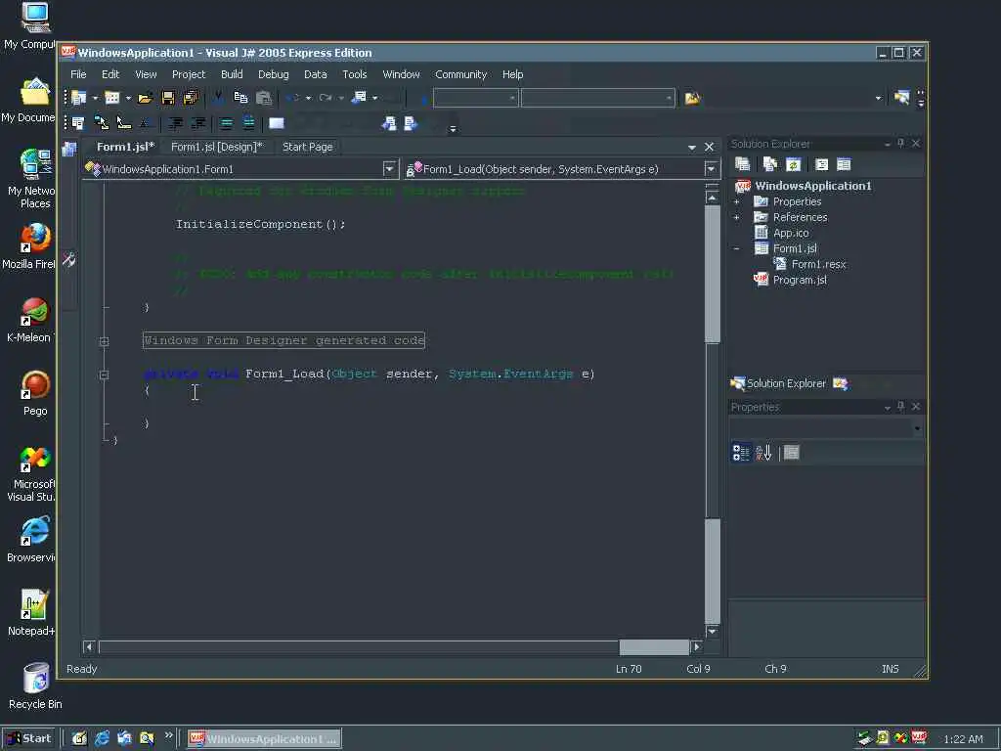Refresh the Solution Explorer tree
Viewport: 1001px width, 751px height.
(x=794, y=164)
